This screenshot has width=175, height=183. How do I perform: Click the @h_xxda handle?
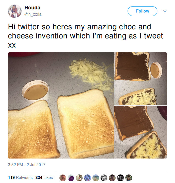(33, 14)
